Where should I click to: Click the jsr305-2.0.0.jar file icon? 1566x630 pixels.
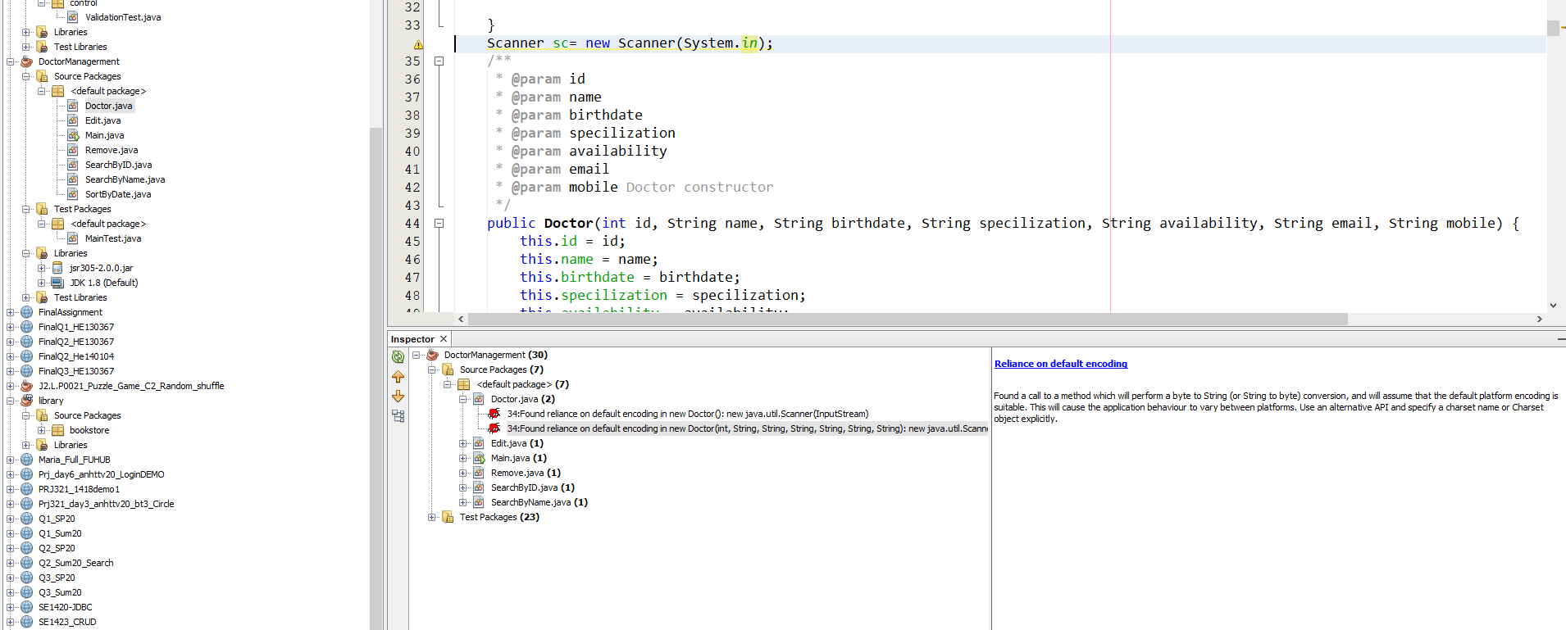pyautogui.click(x=57, y=268)
